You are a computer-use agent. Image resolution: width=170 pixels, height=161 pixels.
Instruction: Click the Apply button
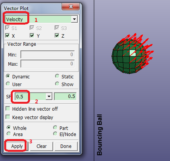(x=17, y=146)
